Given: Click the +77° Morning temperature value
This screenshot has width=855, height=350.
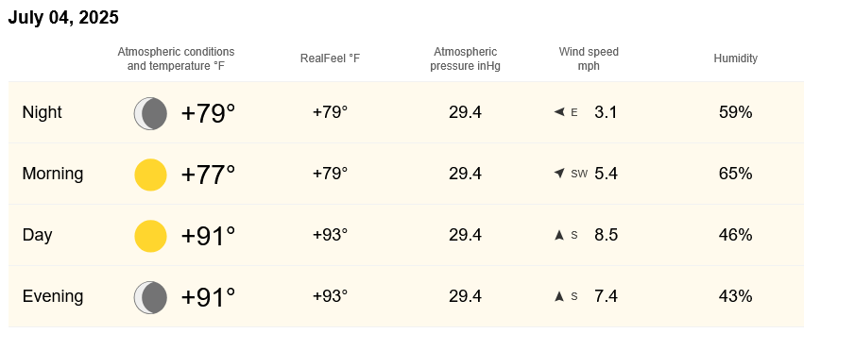Looking at the screenshot, I should click(208, 175).
